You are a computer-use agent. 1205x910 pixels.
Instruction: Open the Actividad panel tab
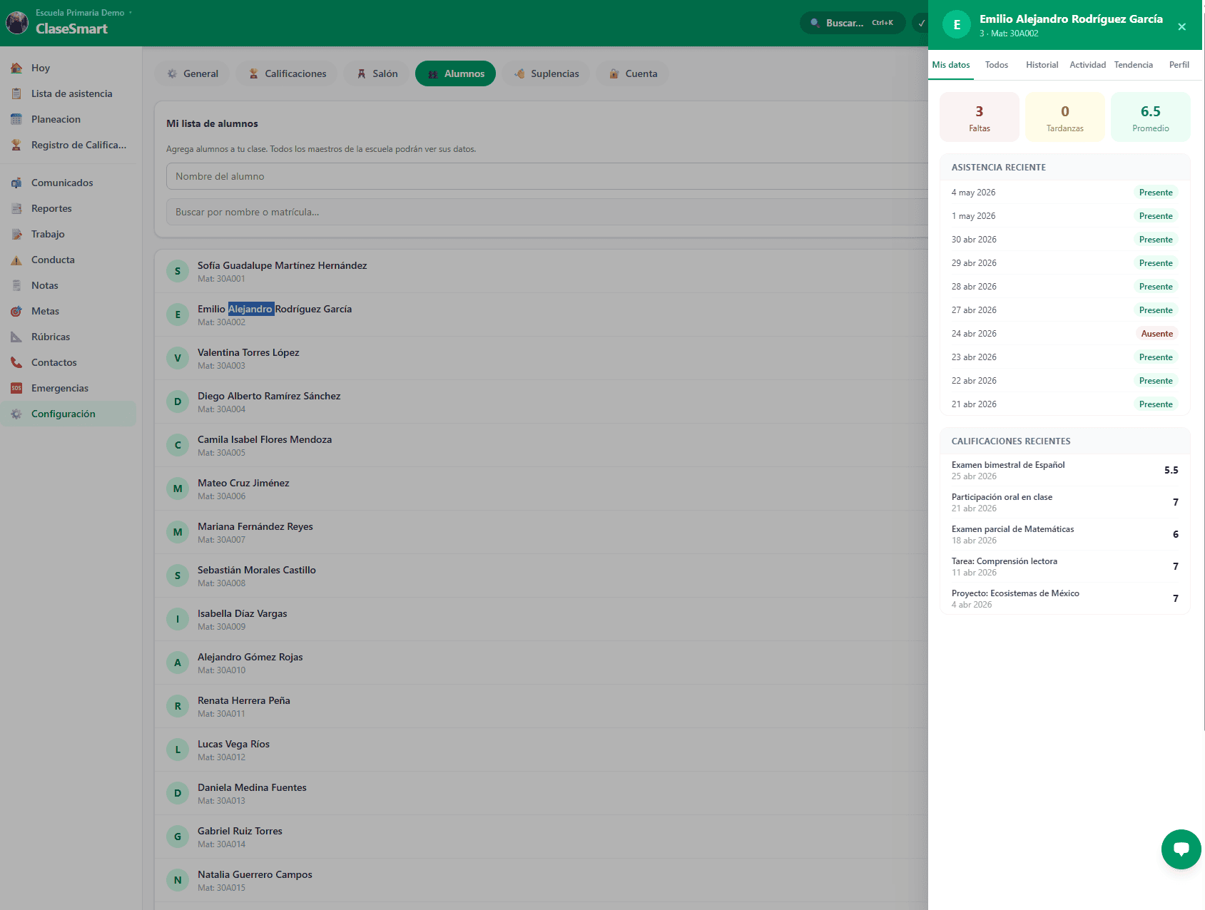(x=1087, y=65)
